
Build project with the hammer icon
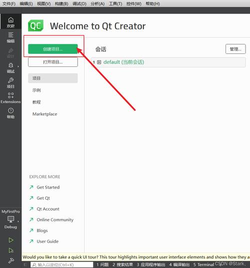coord(11,261)
